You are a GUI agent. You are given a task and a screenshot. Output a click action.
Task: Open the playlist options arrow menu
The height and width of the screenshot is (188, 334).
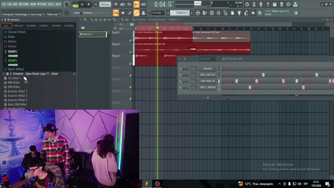pos(81,20)
